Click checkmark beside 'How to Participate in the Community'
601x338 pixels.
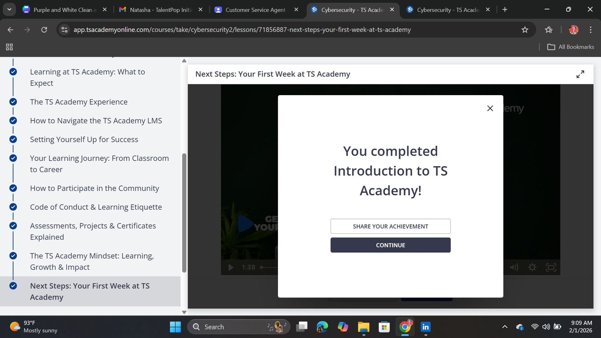(x=13, y=188)
